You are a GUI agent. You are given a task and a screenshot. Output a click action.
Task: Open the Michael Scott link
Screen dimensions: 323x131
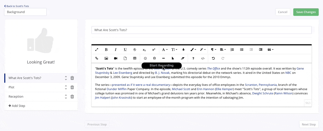(x=181, y=89)
